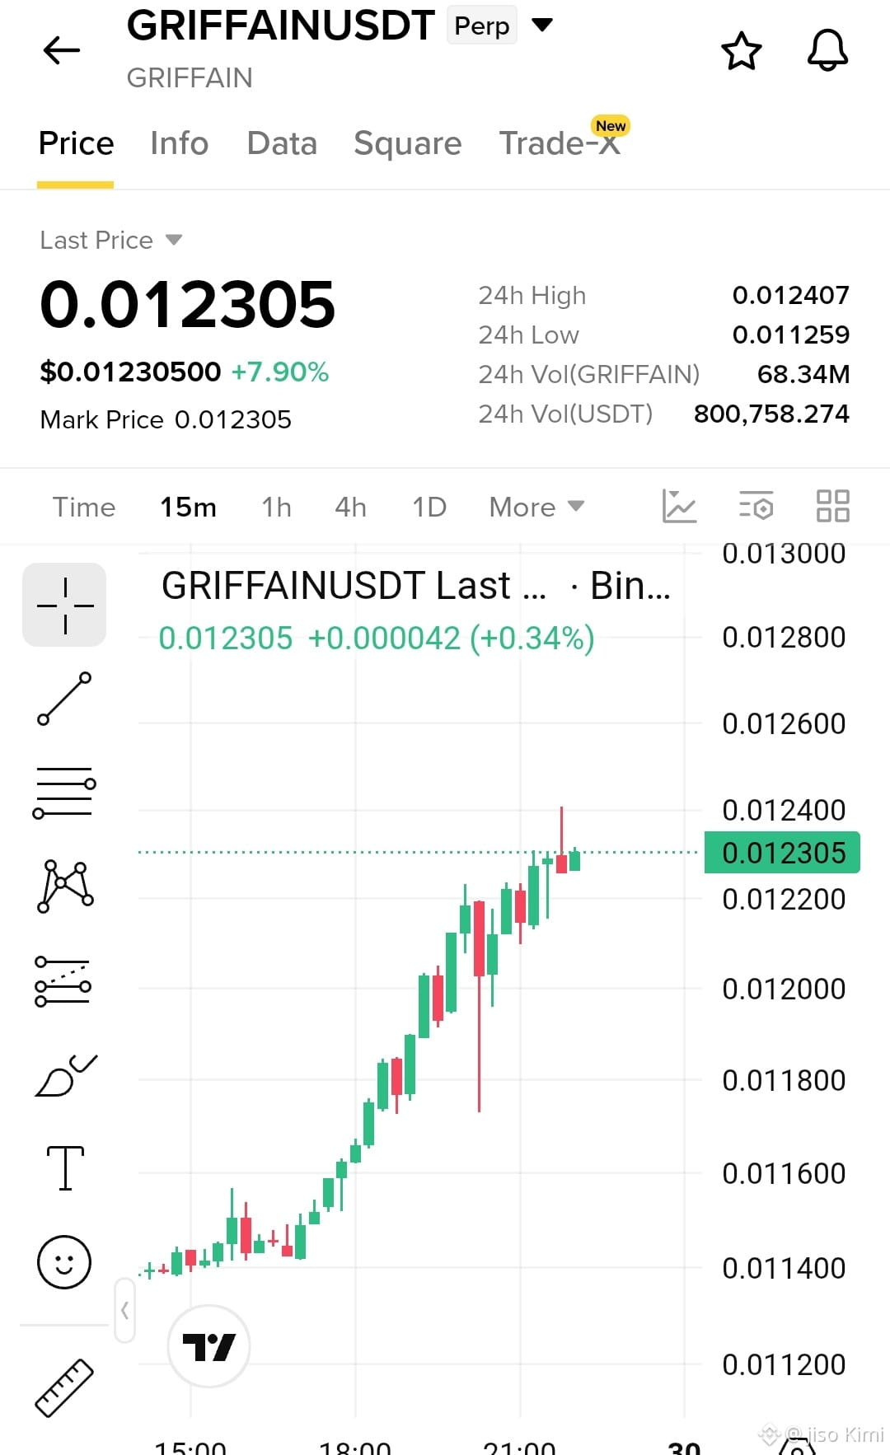This screenshot has height=1455, width=890.
Task: Click the green 0.012305 current price label
Action: pyautogui.click(x=783, y=853)
